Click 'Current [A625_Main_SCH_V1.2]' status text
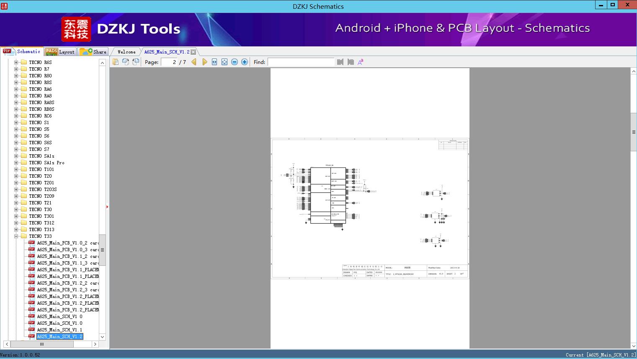 pos(601,355)
